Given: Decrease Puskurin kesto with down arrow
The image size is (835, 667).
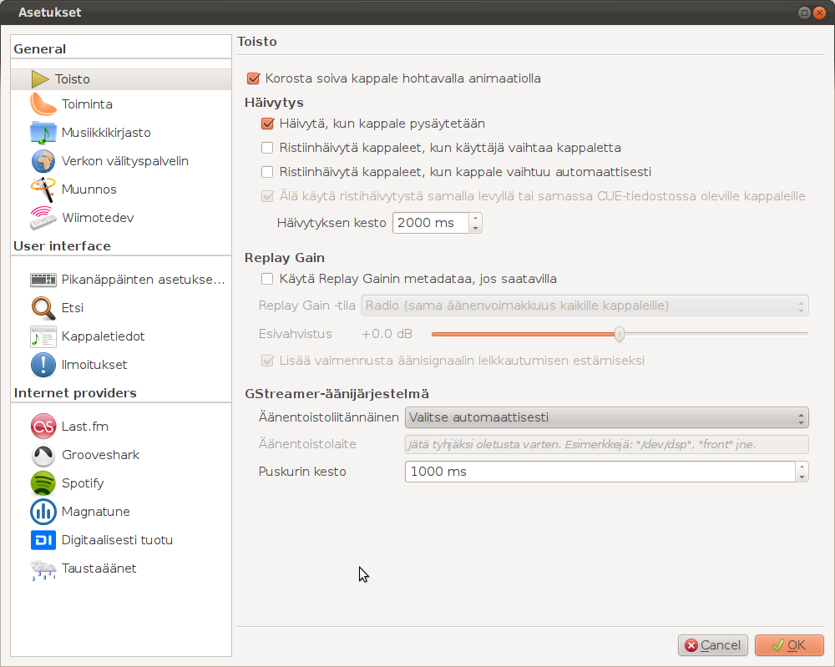Looking at the screenshot, I should click(x=802, y=477).
